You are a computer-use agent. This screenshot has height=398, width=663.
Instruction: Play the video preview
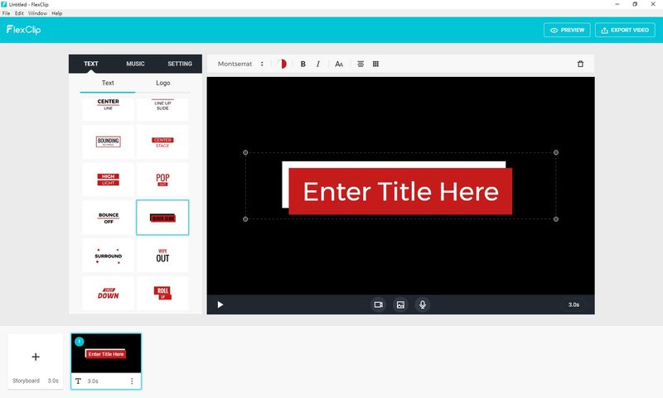coord(220,304)
